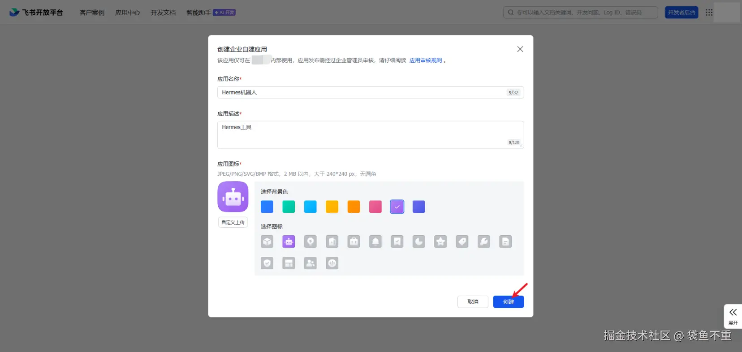Select the code brackets app icon
742x352 pixels.
[332, 263]
